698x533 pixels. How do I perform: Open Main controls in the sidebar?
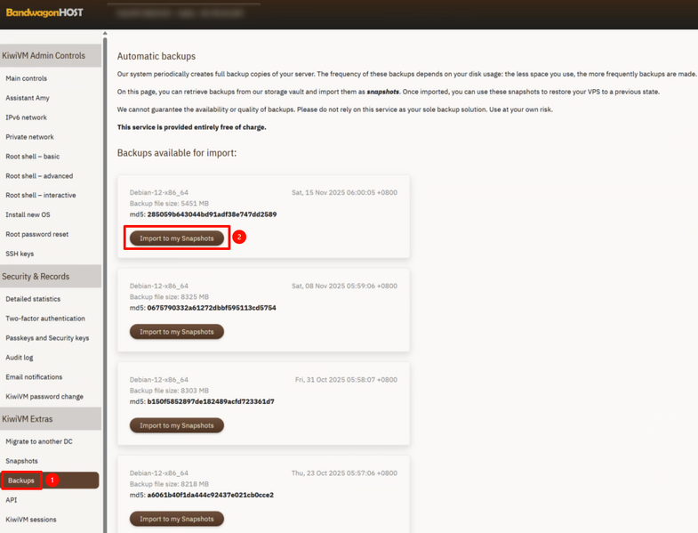point(27,78)
